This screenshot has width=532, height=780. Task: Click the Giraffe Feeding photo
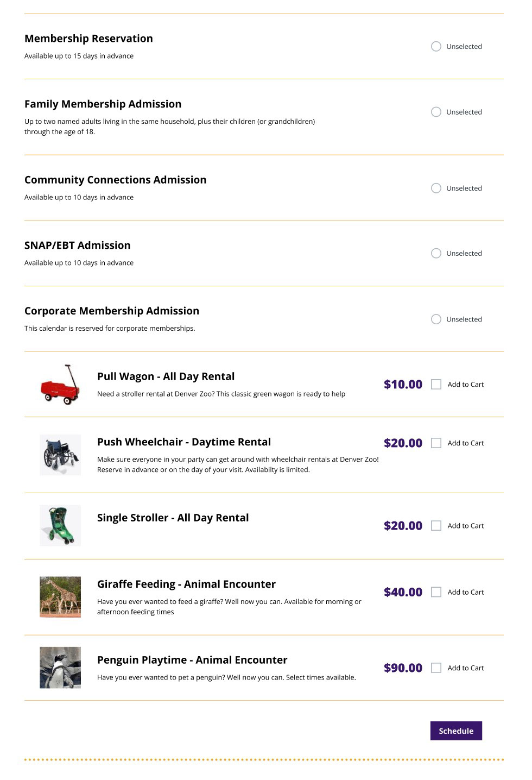coord(60,597)
